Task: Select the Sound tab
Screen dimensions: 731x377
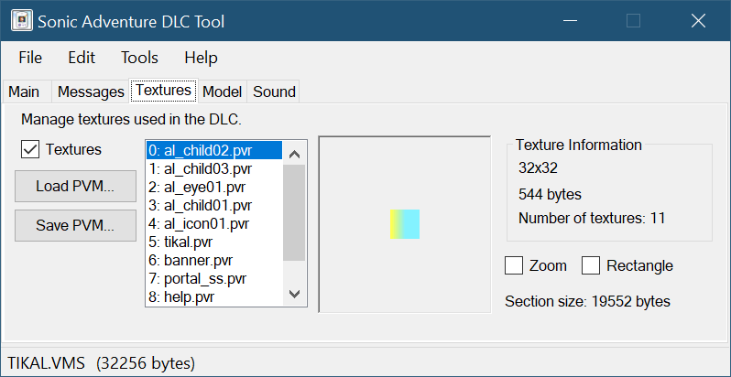Action: (x=274, y=92)
